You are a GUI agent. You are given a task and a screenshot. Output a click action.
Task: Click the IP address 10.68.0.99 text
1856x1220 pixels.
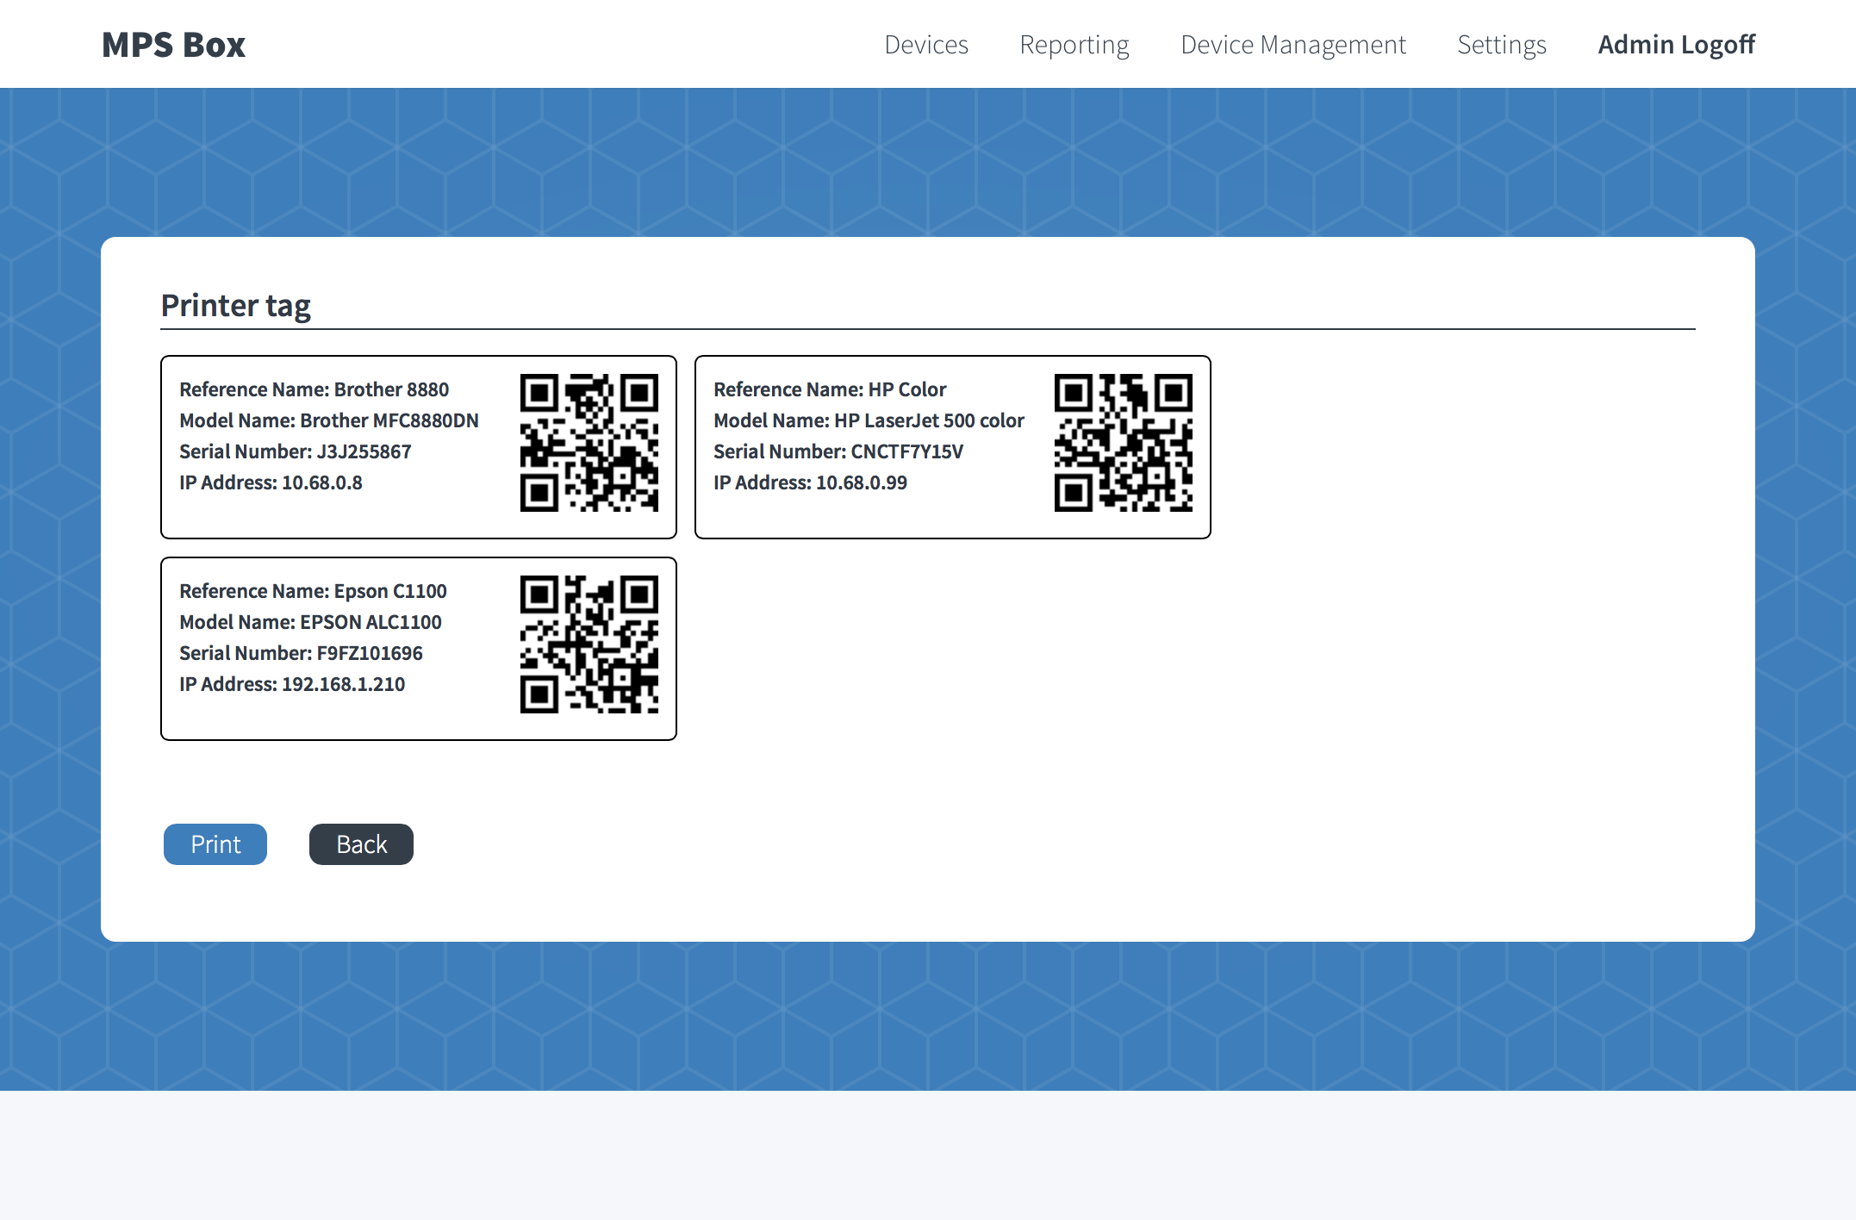[810, 482]
